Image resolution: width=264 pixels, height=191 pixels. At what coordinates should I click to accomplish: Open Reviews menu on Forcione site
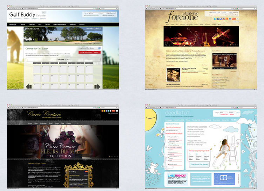pos(196,25)
